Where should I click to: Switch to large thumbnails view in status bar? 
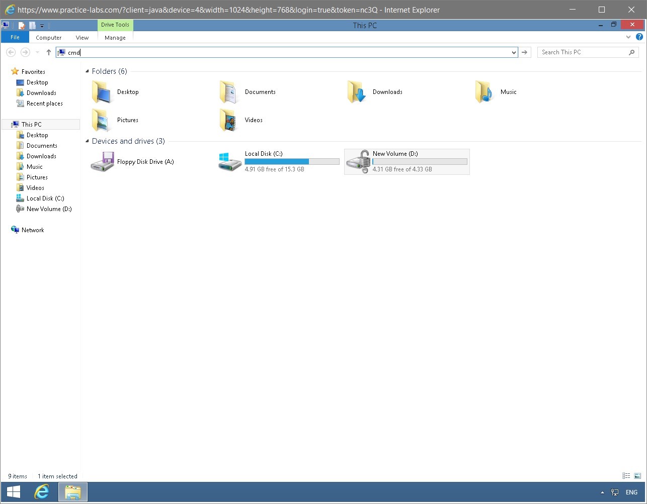coord(637,476)
